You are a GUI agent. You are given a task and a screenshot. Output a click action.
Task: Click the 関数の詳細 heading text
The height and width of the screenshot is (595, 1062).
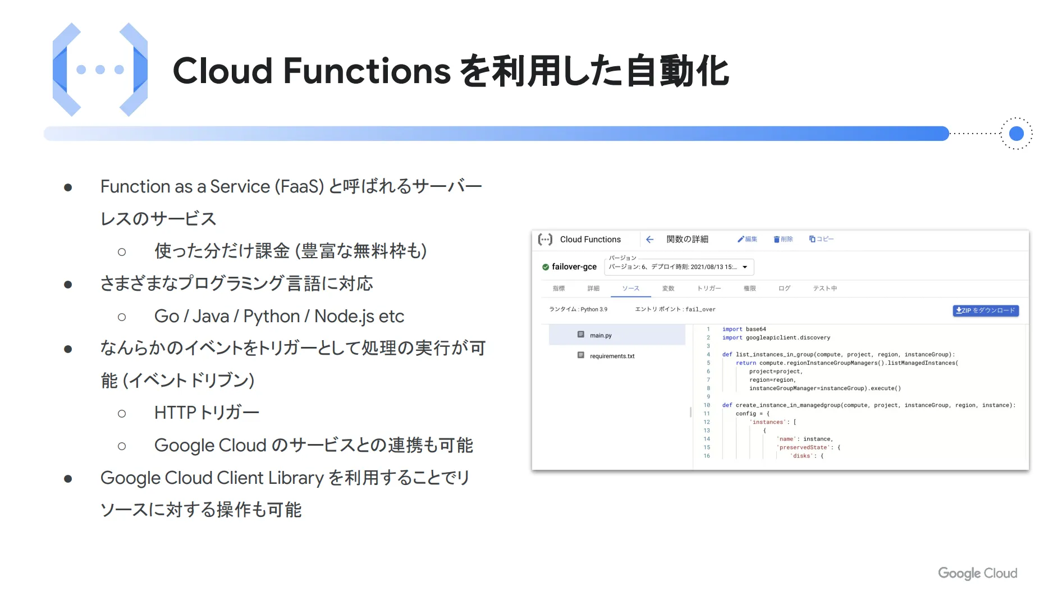pyautogui.click(x=687, y=240)
